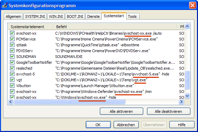The height and width of the screenshot is (132, 198).
Task: Open the Dienste tab
Action: coord(93,16)
